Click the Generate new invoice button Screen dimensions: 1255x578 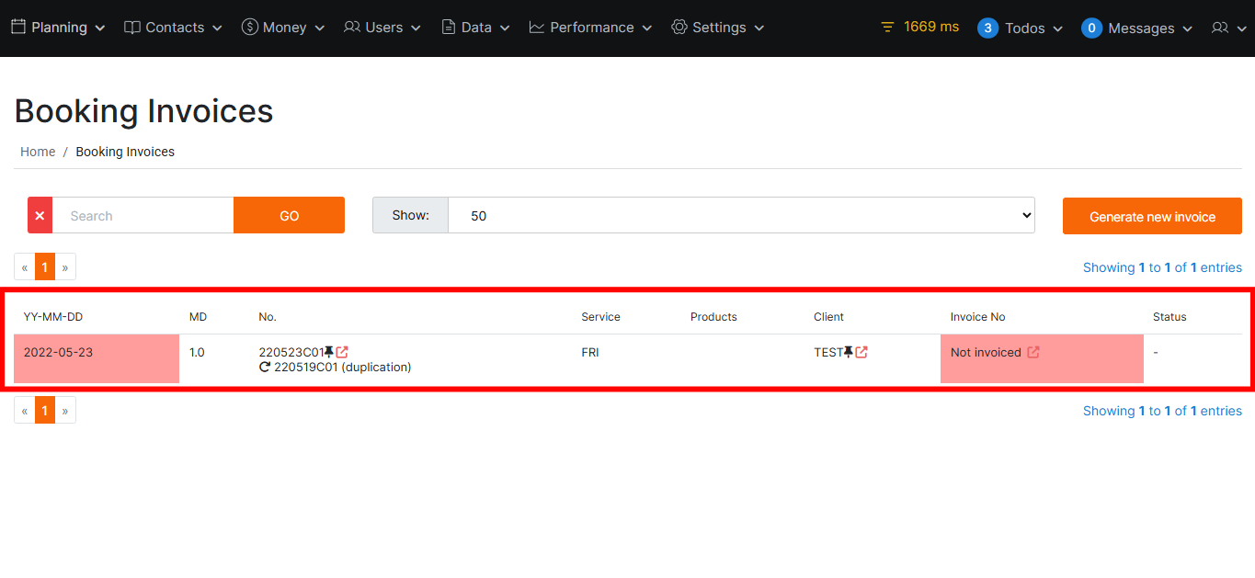point(1152,216)
